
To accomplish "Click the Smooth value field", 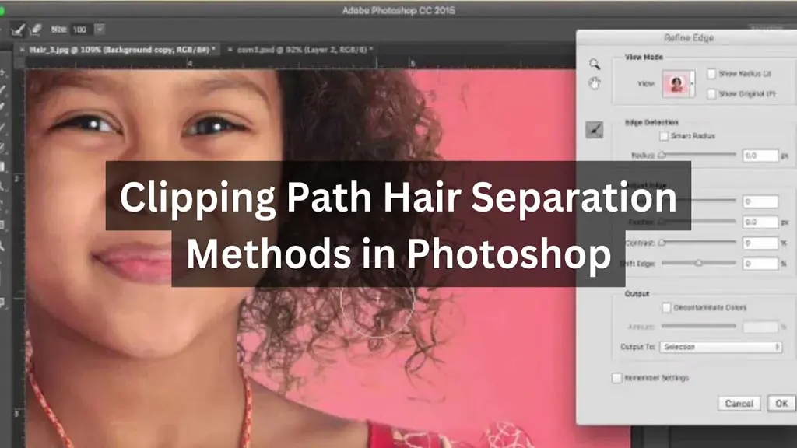I will point(760,201).
